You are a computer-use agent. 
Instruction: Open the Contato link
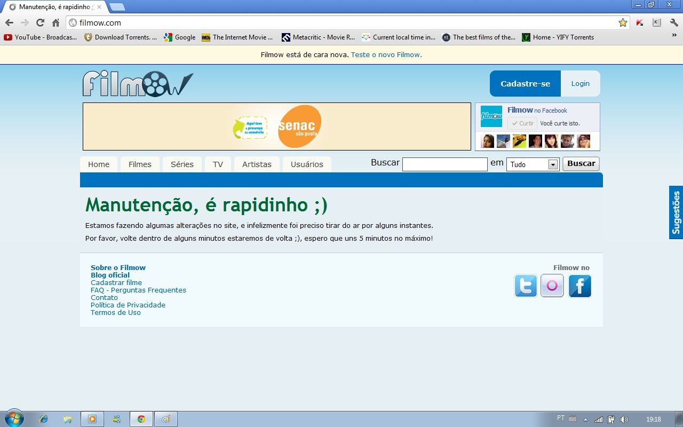[104, 297]
